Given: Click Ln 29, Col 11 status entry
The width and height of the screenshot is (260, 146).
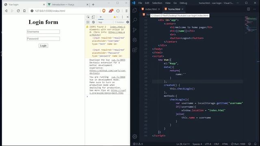Looking at the screenshot, I should click(183, 144).
